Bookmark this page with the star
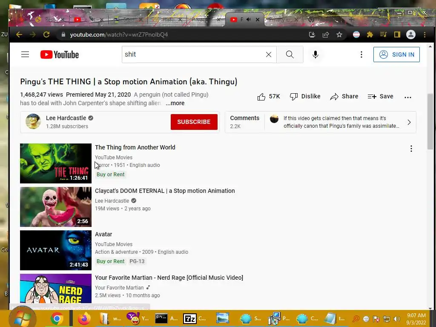The image size is (436, 327). 339,34
